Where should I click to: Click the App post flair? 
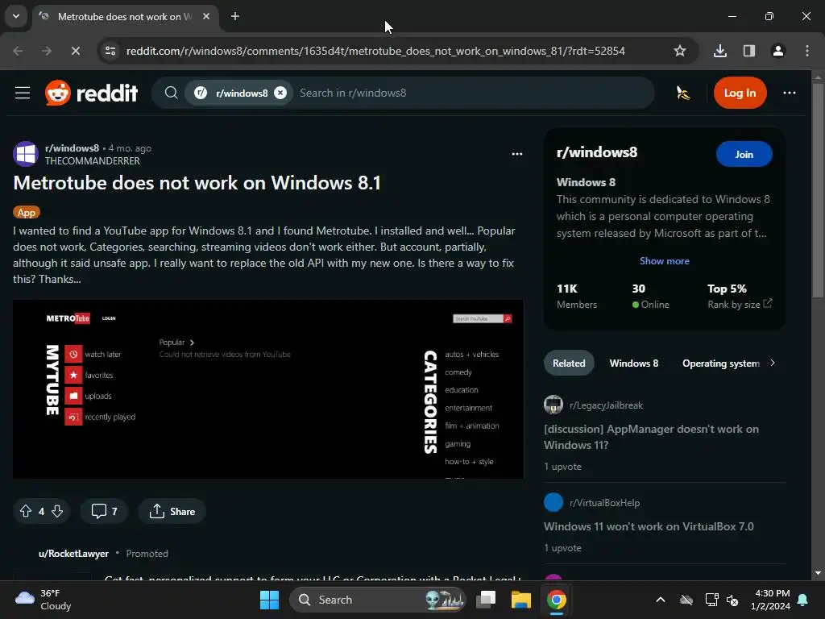tap(27, 213)
